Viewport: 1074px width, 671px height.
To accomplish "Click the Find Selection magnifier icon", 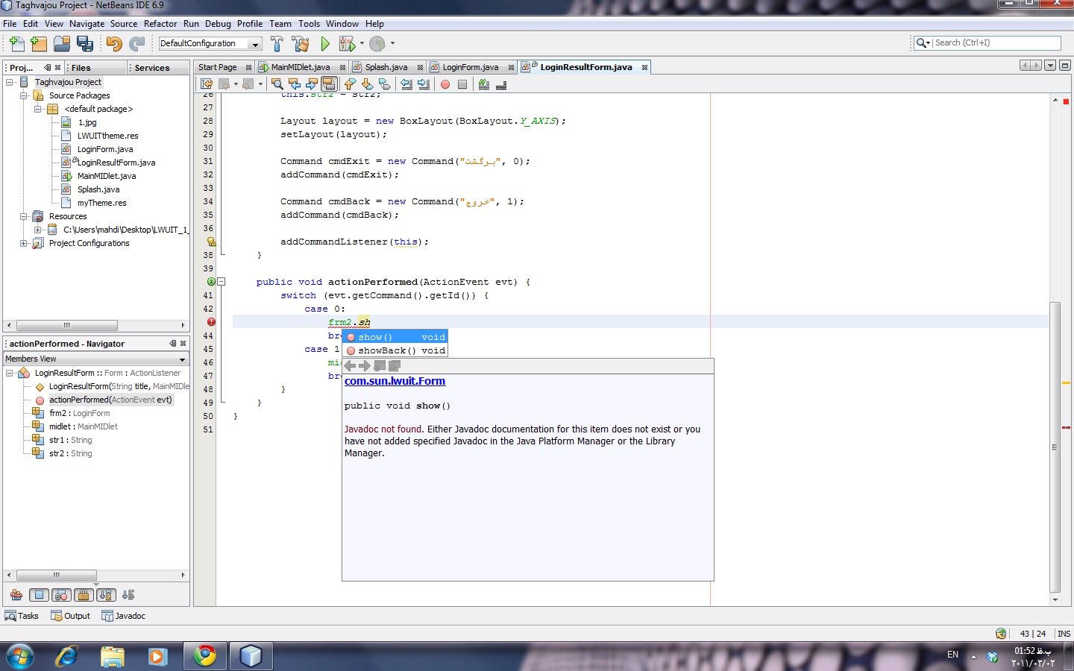I will point(277,84).
